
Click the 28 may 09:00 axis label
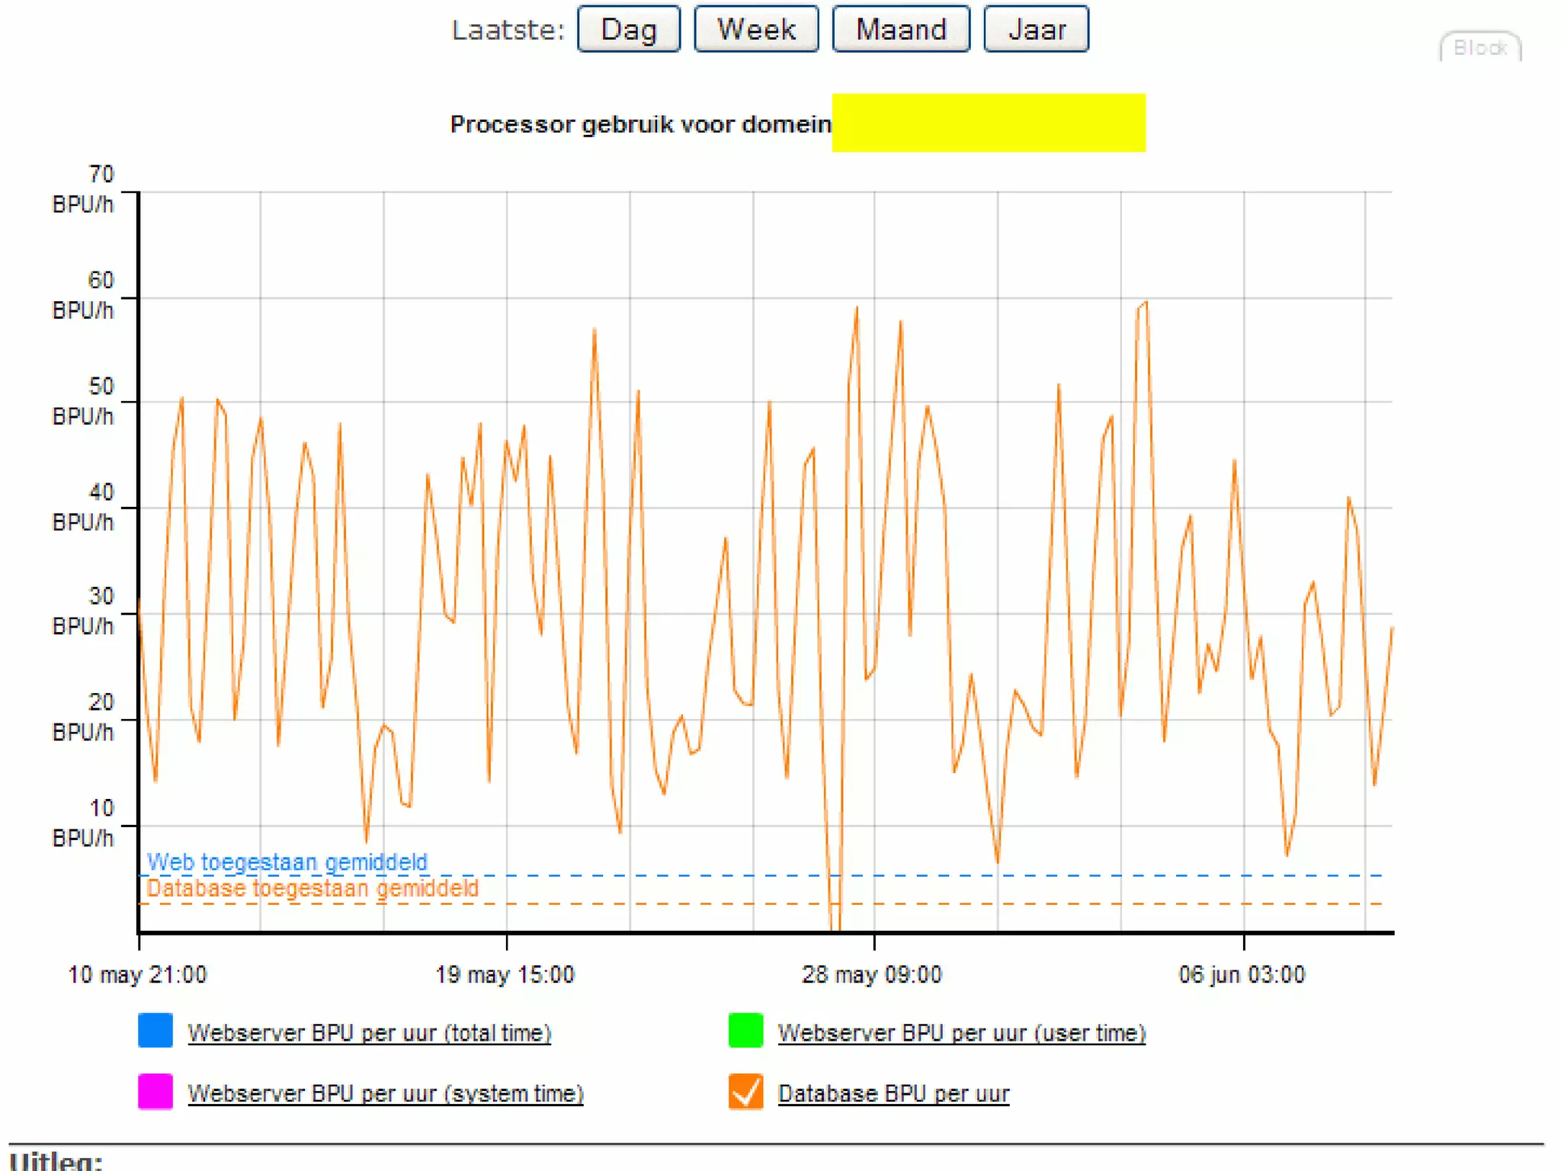[x=872, y=975]
